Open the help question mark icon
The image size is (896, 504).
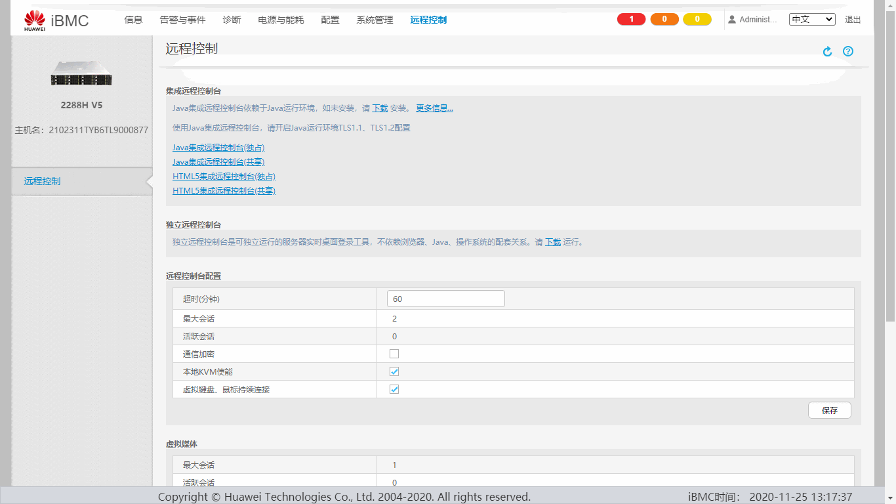pos(848,51)
